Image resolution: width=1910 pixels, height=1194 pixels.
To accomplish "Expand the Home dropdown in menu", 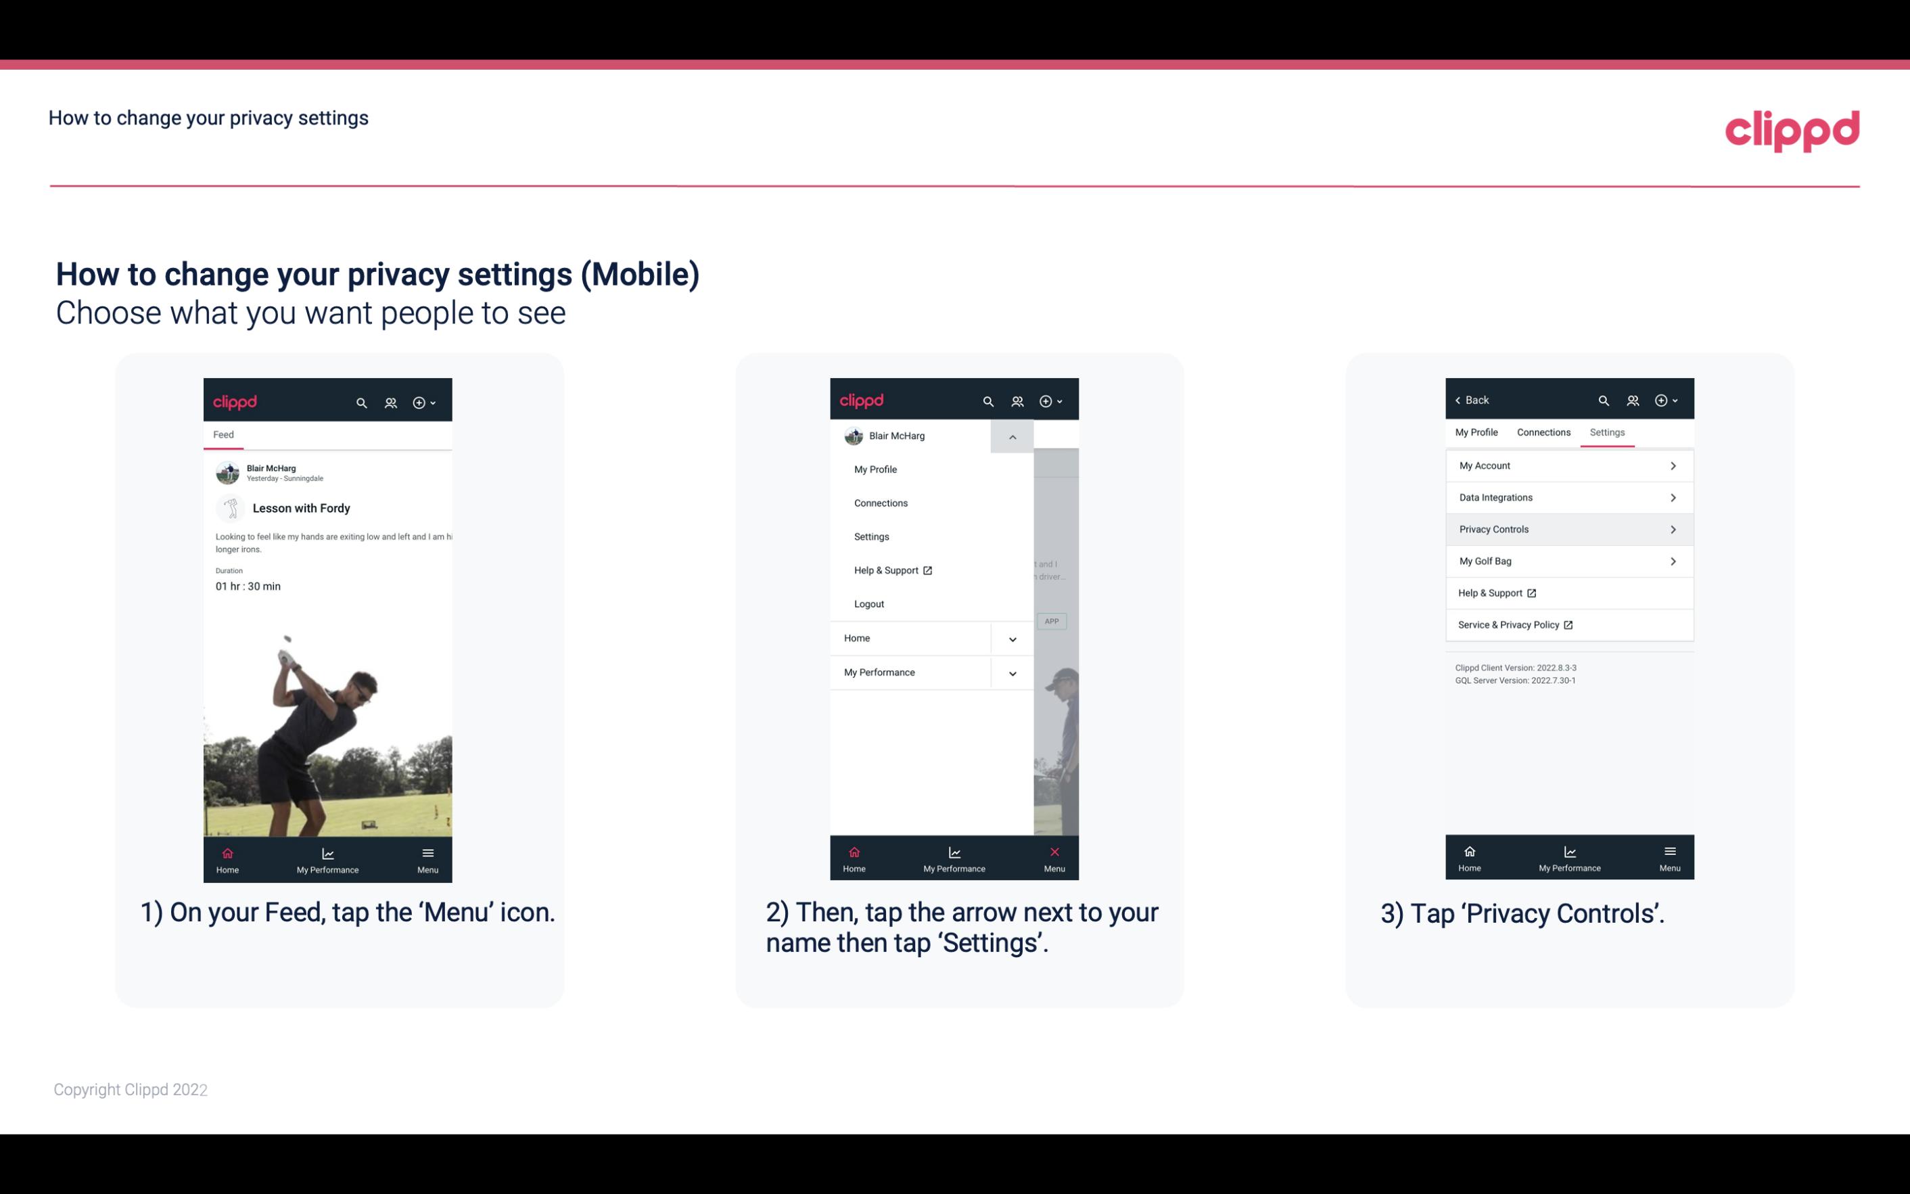I will coord(1012,637).
